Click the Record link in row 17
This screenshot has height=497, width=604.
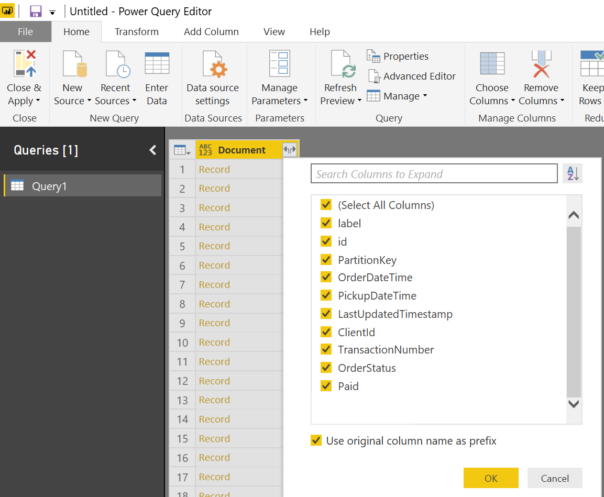pos(214,477)
